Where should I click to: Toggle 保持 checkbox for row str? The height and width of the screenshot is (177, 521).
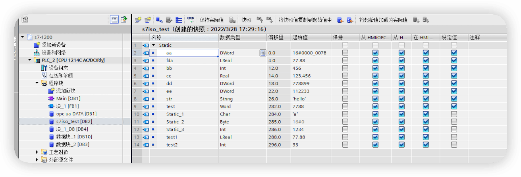345,99
